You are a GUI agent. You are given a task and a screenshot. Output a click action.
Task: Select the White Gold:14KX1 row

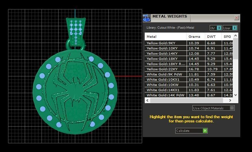(x=189, y=90)
